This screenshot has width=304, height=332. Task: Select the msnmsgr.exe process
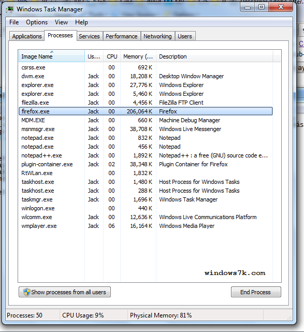click(146, 129)
